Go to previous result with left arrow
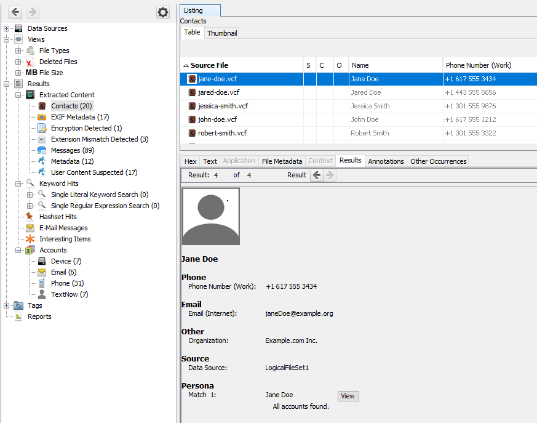 [x=317, y=175]
